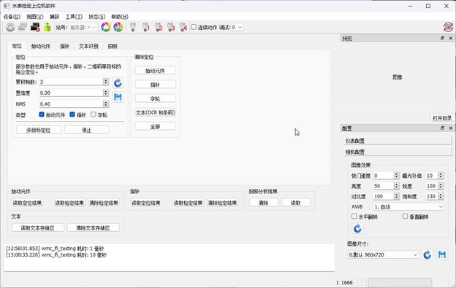Click the first colorful camera shutter icon
This screenshot has width=456, height=288.
coord(105,27)
